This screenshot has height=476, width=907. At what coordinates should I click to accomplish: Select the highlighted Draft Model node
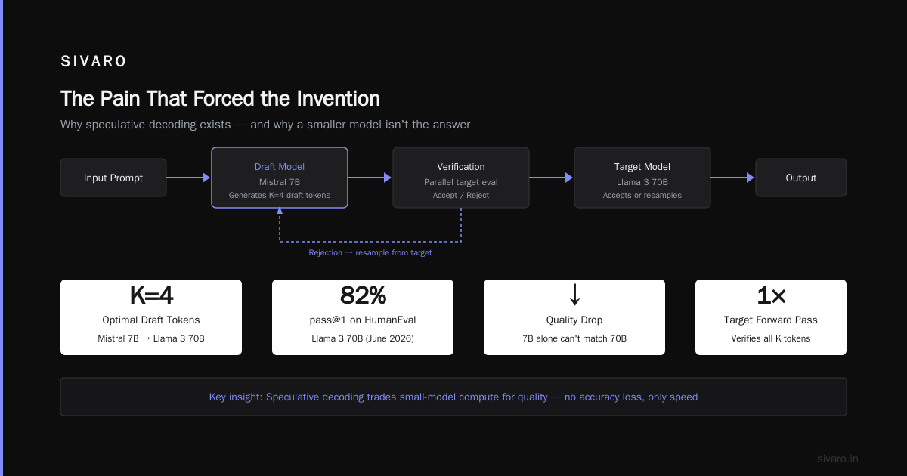click(x=280, y=178)
